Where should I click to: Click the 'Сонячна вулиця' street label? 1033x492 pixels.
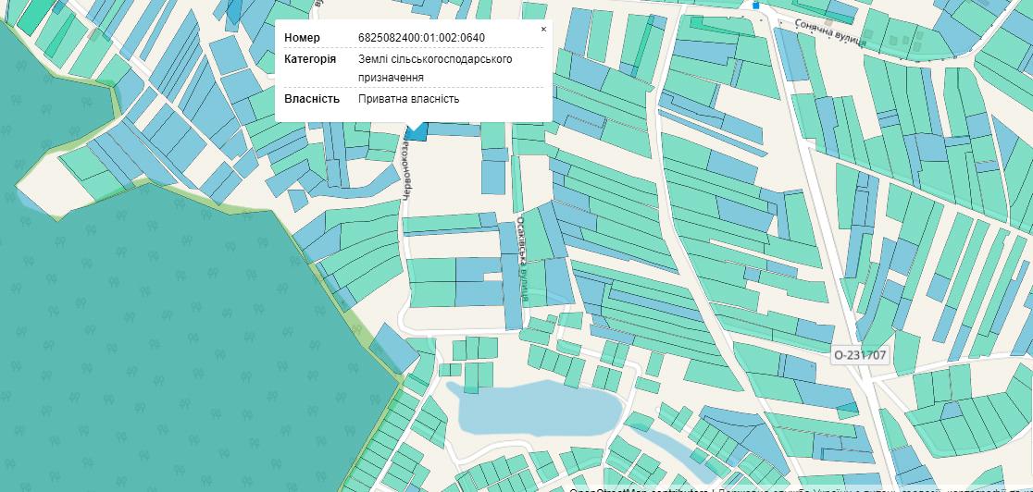[830, 33]
